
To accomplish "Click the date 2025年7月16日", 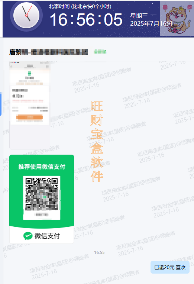I will click(x=151, y=23).
